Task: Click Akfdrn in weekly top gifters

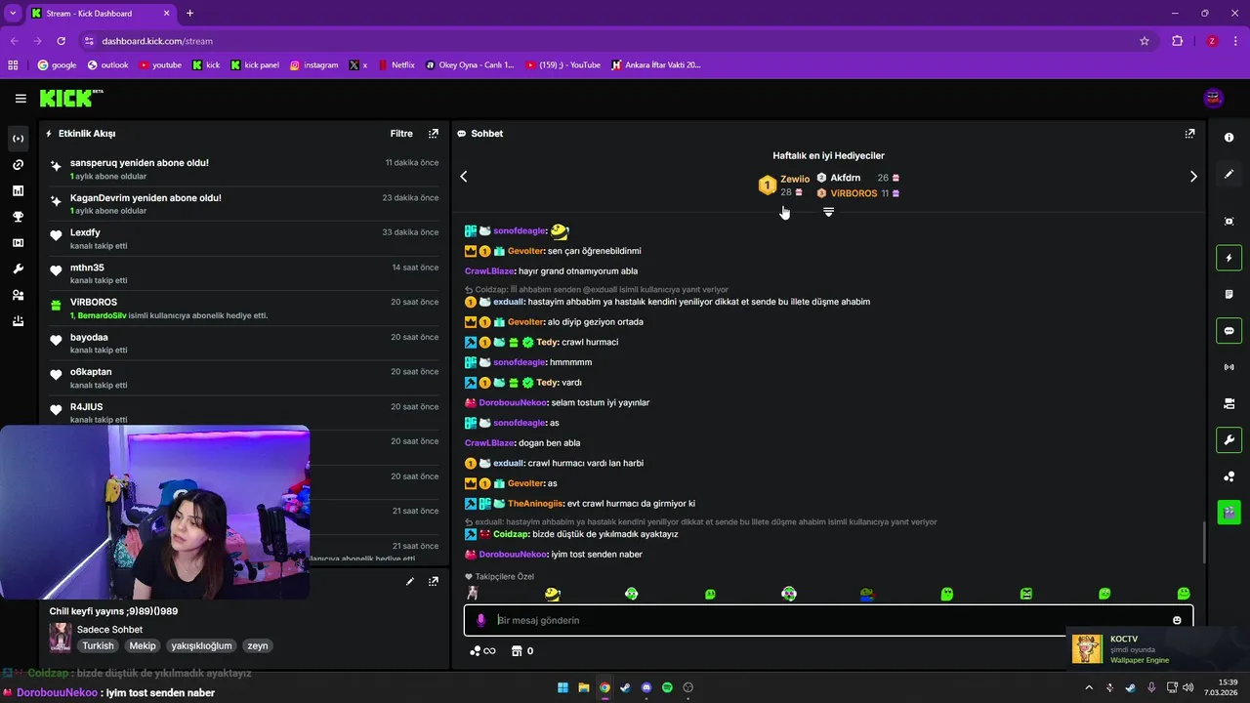Action: click(x=845, y=178)
